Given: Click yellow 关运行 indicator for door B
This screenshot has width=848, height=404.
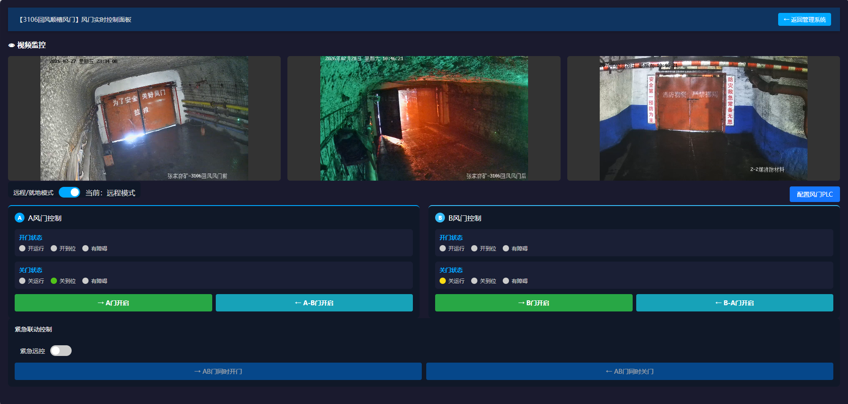Looking at the screenshot, I should click(443, 281).
